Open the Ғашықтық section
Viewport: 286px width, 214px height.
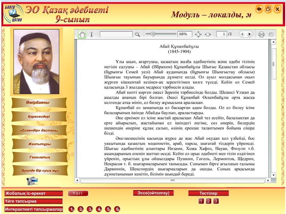tap(40, 157)
